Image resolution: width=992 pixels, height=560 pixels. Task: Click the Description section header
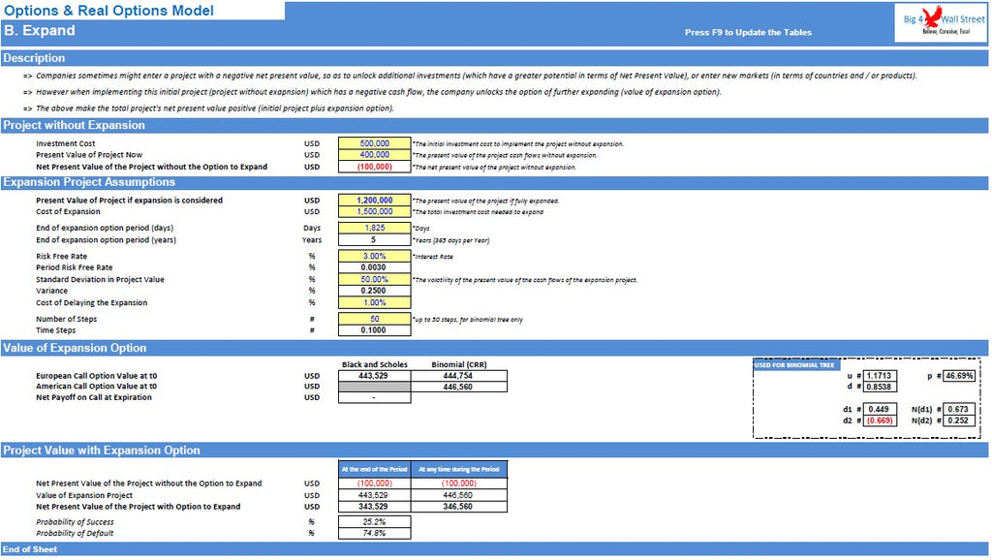point(494,58)
